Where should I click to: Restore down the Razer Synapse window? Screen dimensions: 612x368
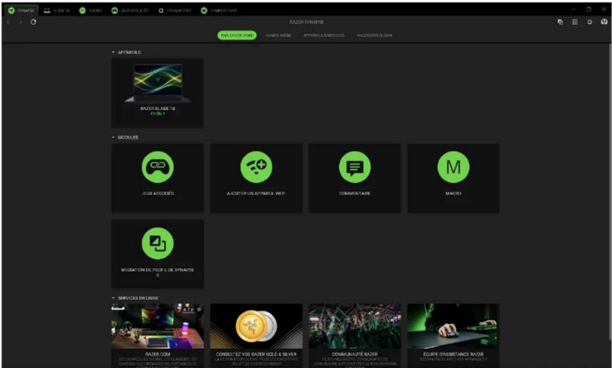[x=588, y=9]
